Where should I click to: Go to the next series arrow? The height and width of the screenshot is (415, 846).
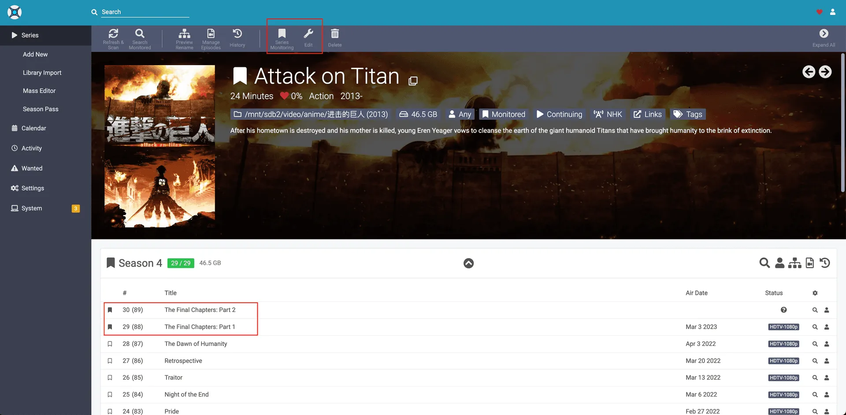coord(825,72)
